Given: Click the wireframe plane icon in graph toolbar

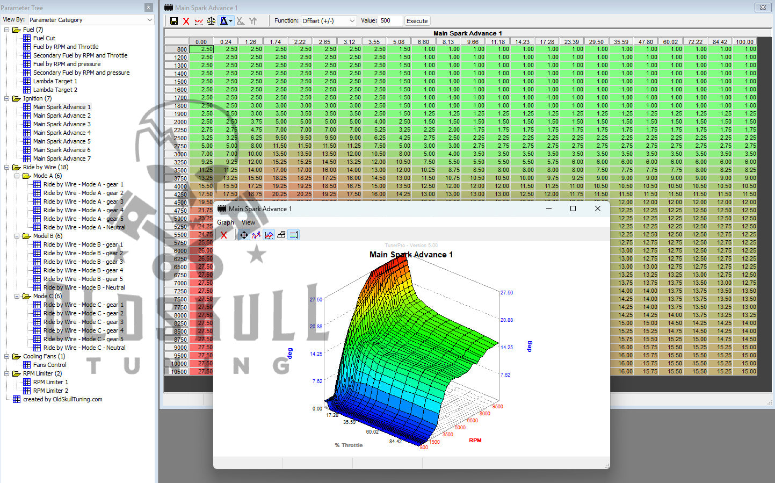Looking at the screenshot, I should click(x=281, y=234).
